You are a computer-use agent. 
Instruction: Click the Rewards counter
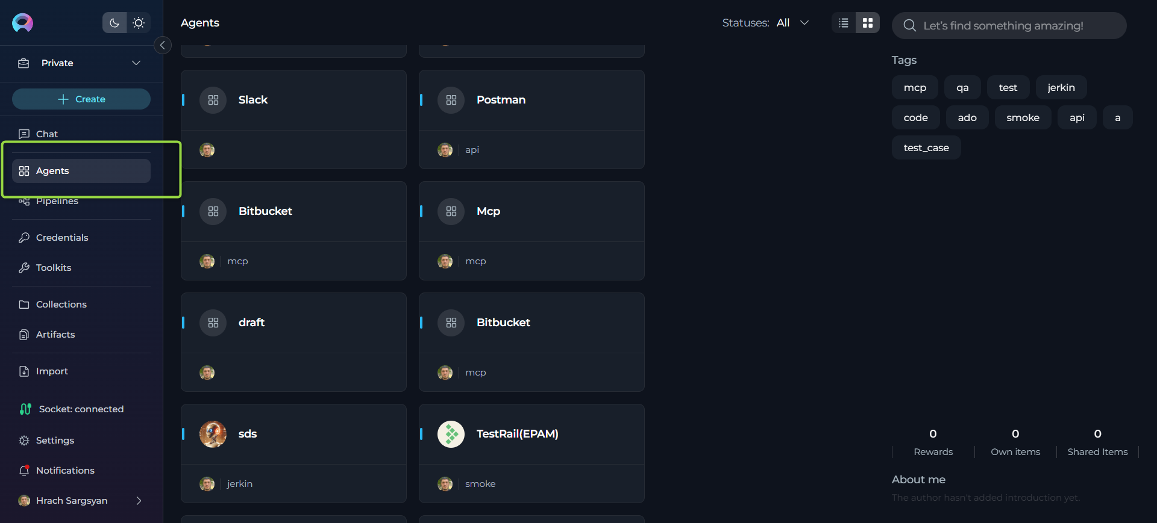tap(933, 442)
